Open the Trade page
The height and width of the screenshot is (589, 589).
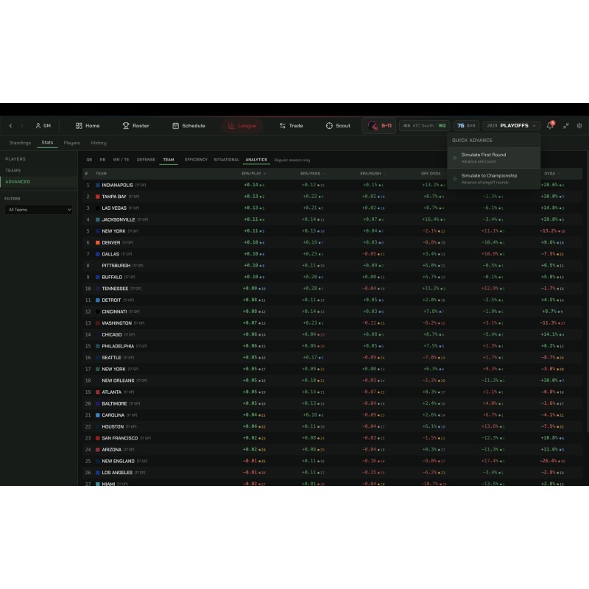[x=291, y=125]
